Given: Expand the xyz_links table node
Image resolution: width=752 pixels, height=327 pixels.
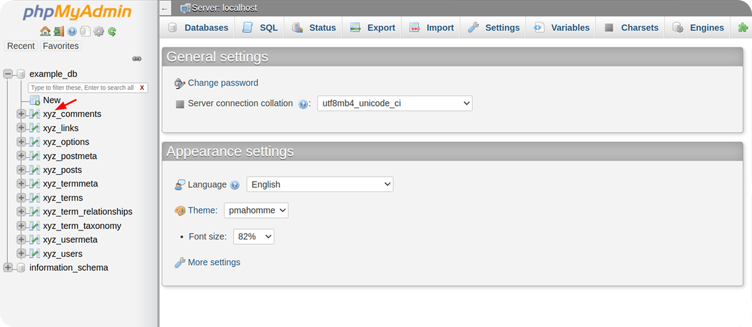Looking at the screenshot, I should click(21, 128).
